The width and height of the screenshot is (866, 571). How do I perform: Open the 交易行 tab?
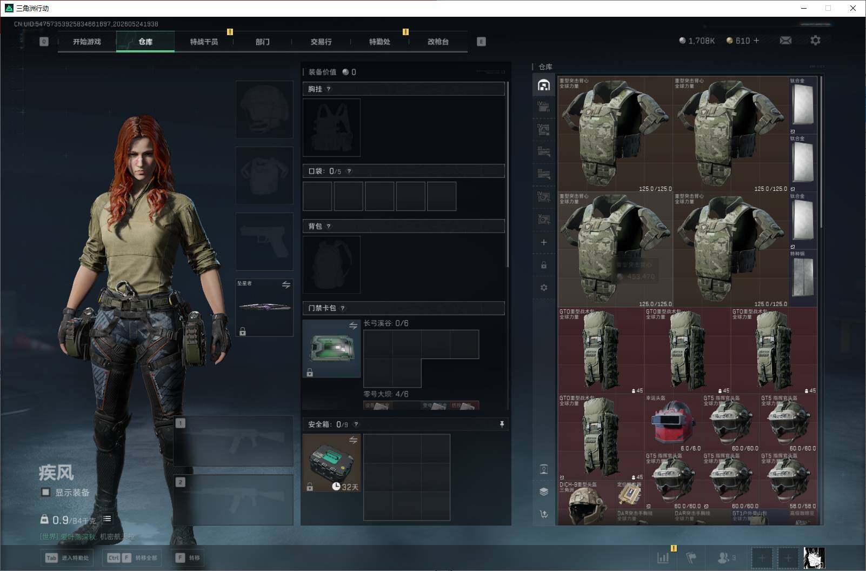pos(321,42)
